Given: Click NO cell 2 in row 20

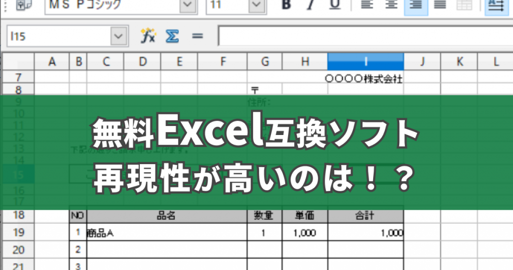Looking at the screenshot, I should (x=78, y=250).
